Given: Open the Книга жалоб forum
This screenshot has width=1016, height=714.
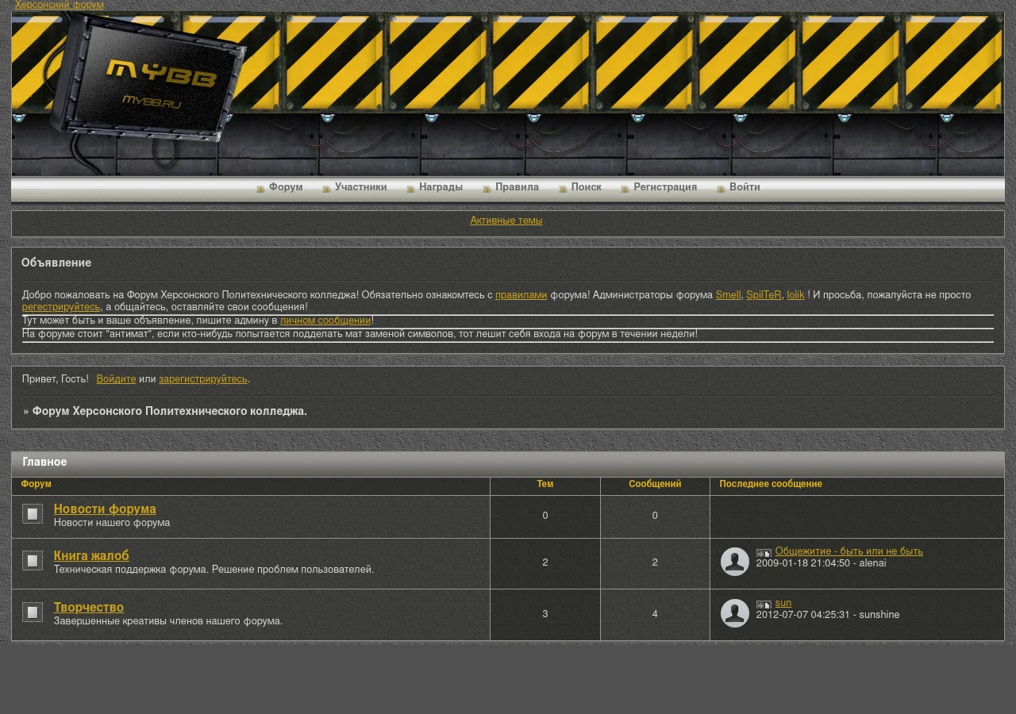Looking at the screenshot, I should [x=91, y=555].
